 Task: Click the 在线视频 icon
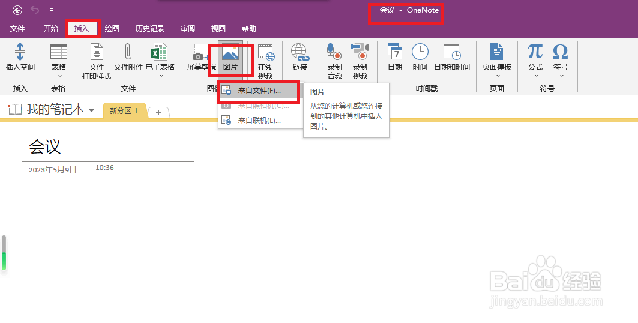266,52
